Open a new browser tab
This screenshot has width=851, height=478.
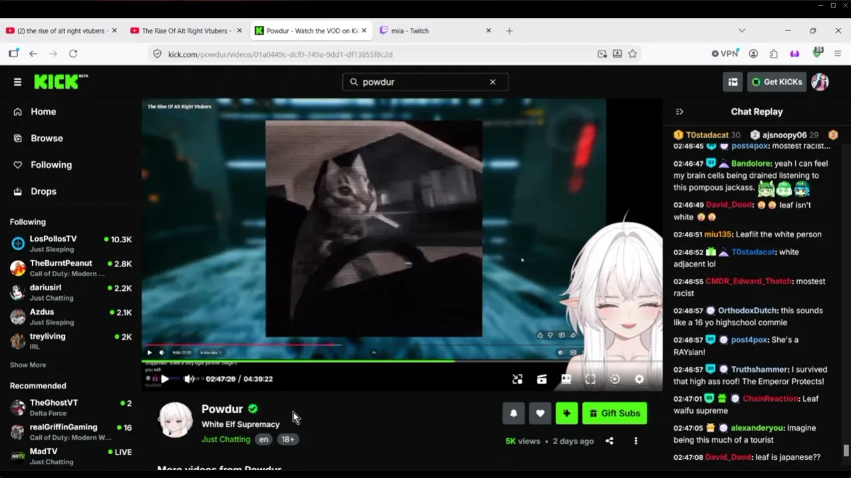click(x=509, y=31)
